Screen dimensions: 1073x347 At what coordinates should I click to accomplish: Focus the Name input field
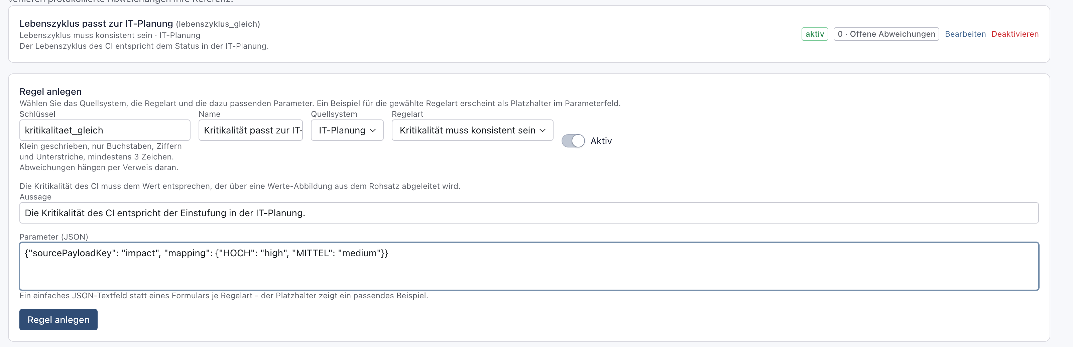tap(251, 130)
